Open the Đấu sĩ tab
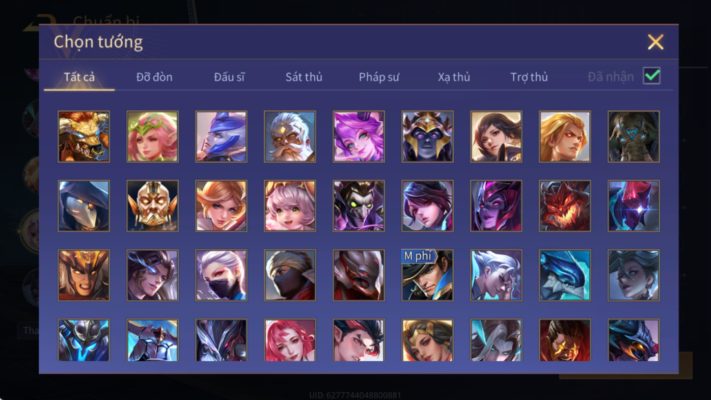Image resolution: width=711 pixels, height=400 pixels. coord(229,77)
